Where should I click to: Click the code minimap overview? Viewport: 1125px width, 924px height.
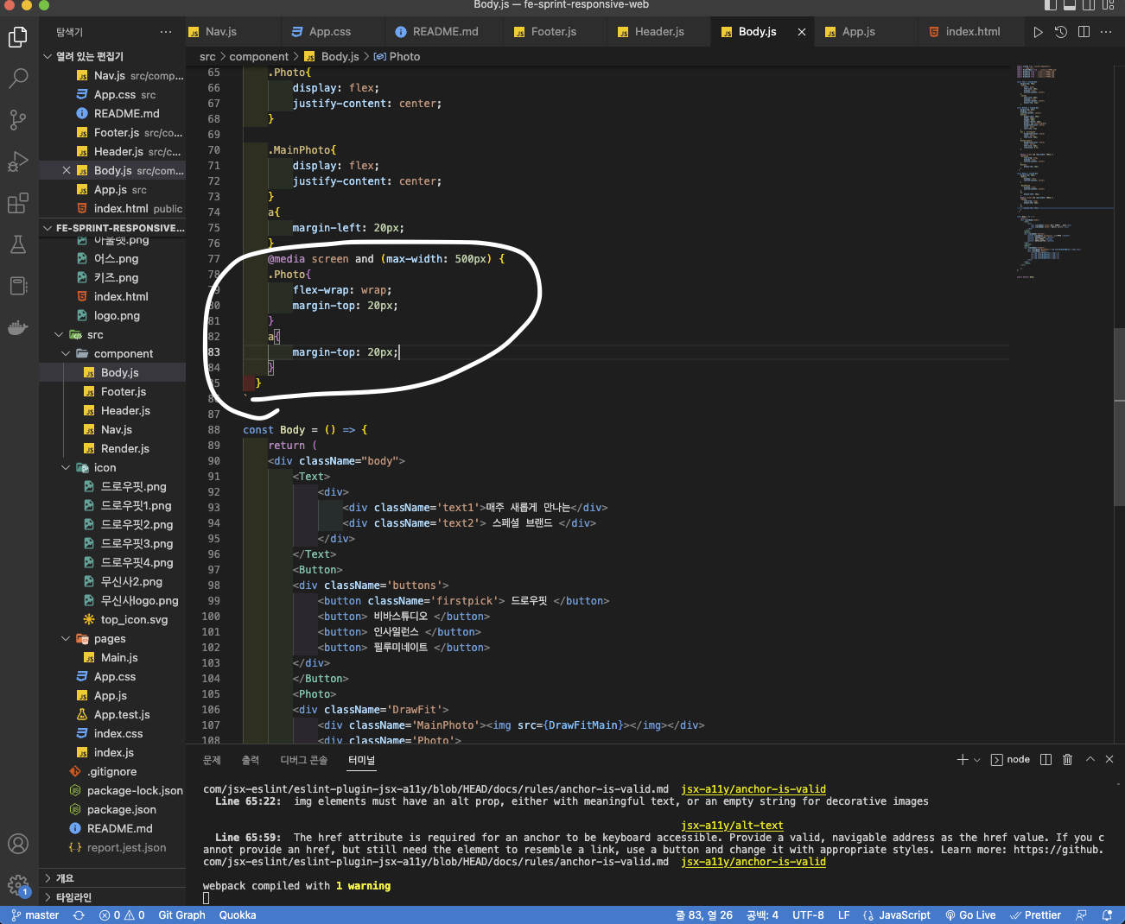click(x=1063, y=173)
